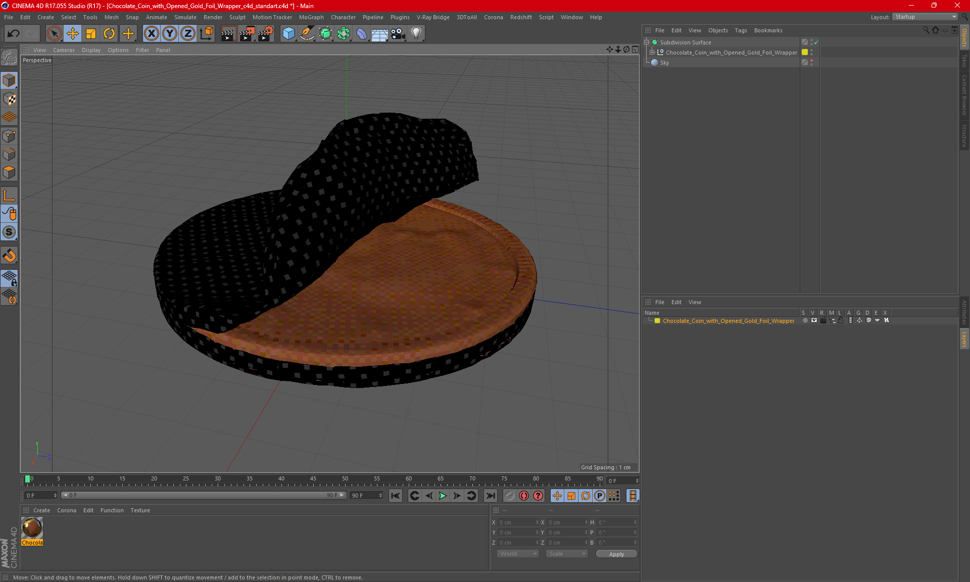Go to end of animation
The width and height of the screenshot is (970, 582).
[490, 496]
